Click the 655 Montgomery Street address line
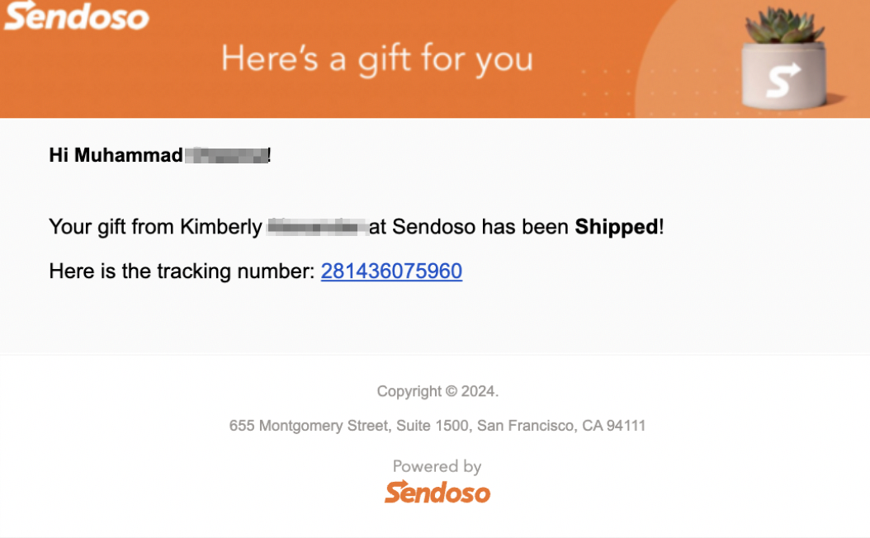870x538 pixels. click(437, 426)
